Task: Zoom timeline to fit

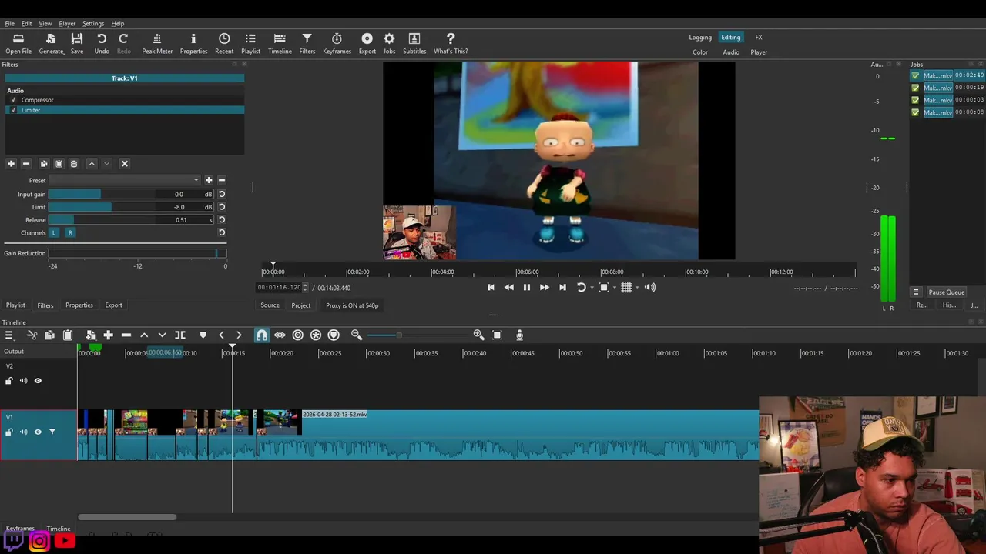Action: point(497,335)
